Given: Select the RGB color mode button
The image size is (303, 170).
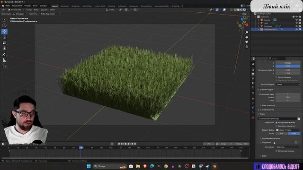Looking at the screenshot, I should (x=294, y=133).
